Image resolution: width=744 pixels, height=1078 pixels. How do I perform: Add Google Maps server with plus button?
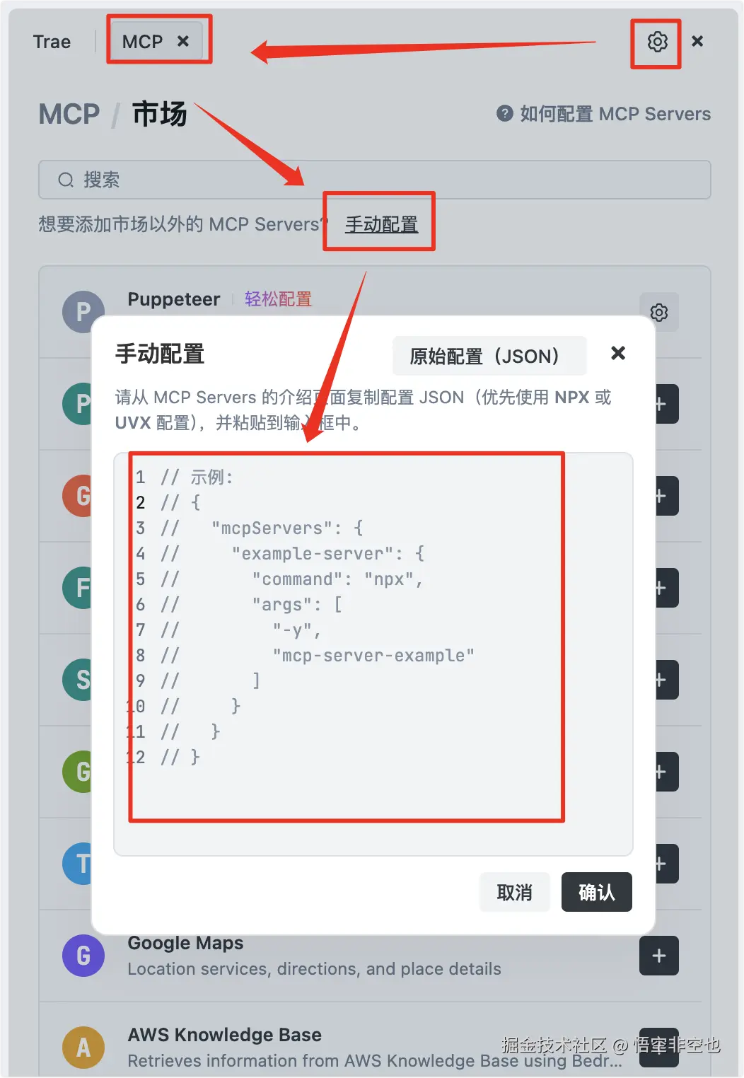(x=659, y=956)
